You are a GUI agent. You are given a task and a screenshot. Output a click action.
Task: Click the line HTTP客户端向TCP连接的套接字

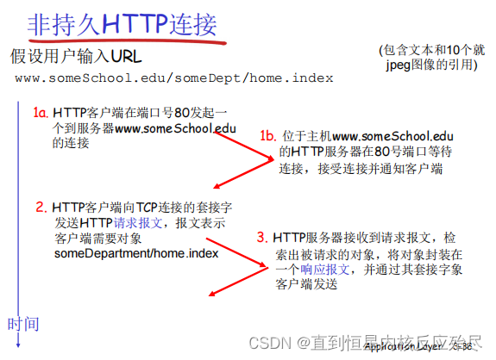[142, 208]
